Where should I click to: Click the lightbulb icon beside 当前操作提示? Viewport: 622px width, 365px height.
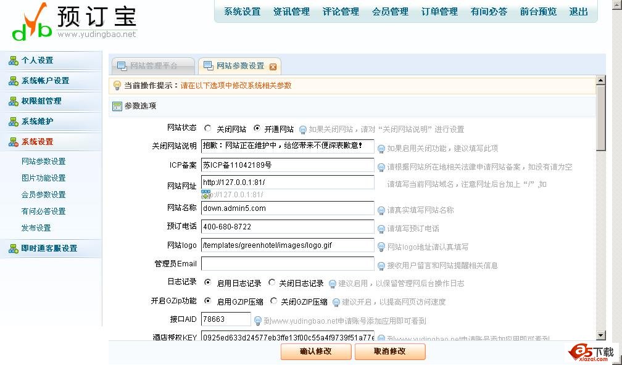117,85
